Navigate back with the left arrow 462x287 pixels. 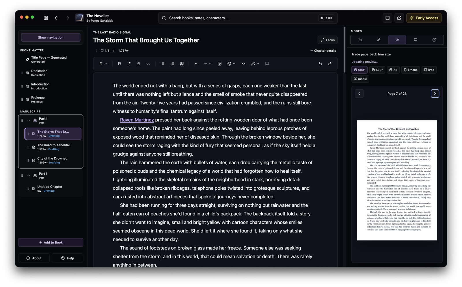click(x=57, y=18)
